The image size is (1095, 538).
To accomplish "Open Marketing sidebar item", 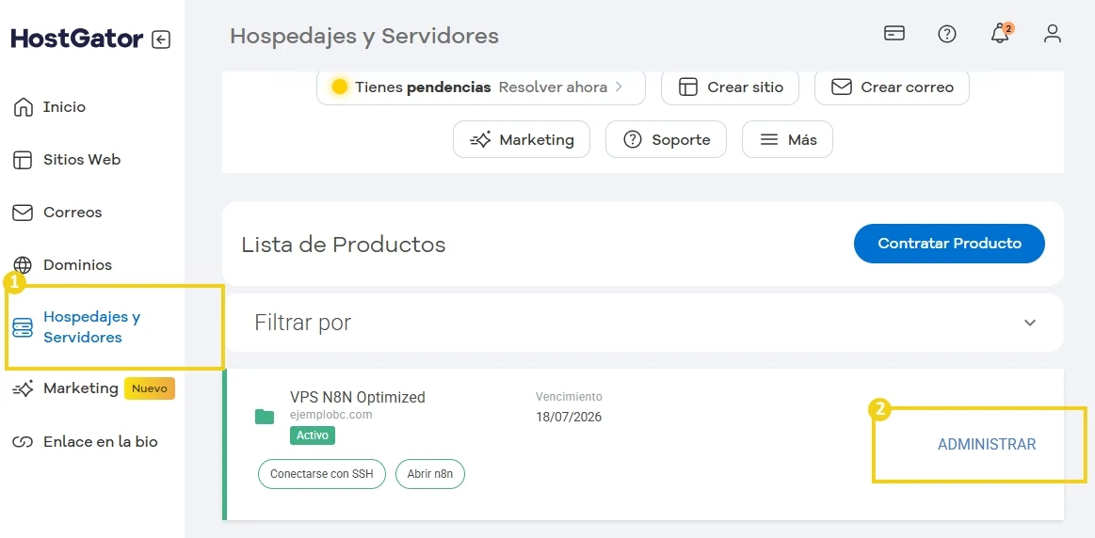I will pos(80,388).
